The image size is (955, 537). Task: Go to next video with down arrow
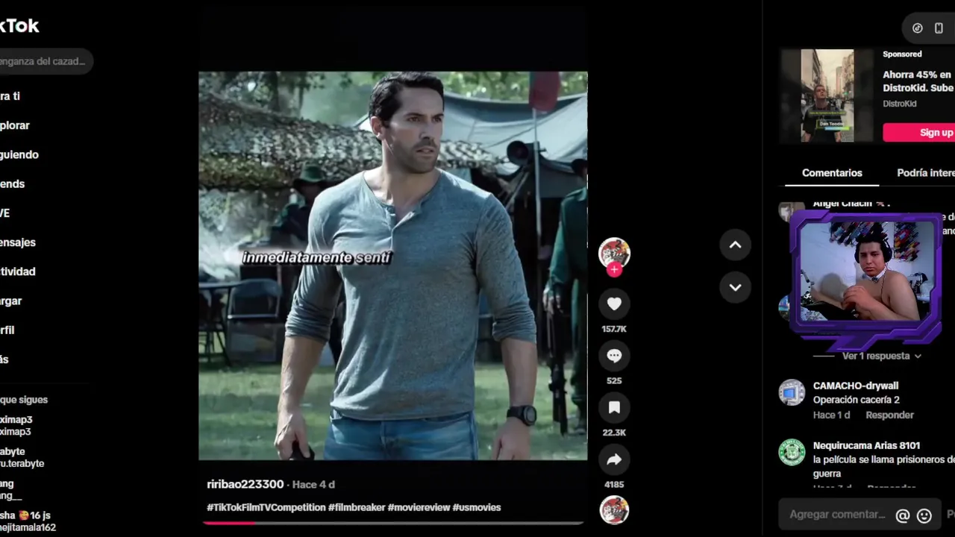pos(735,287)
